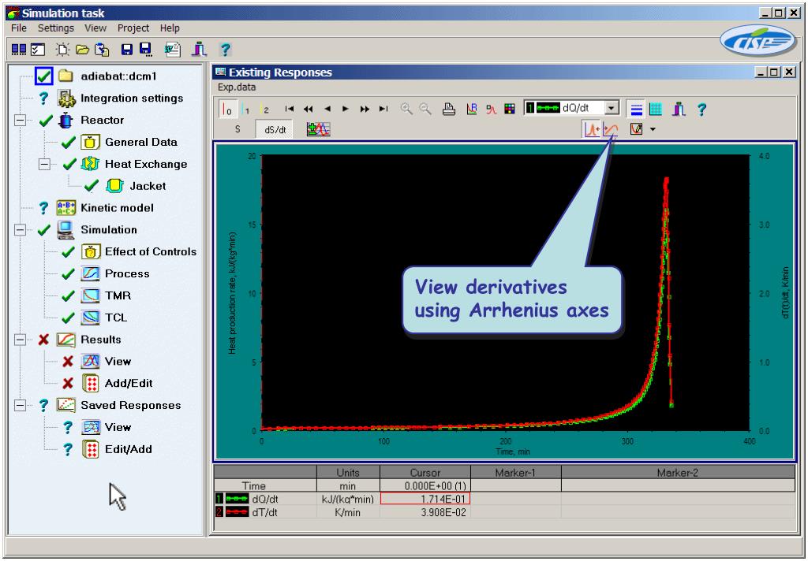Open the Exp.data menu in Existing Responses
This screenshot has height=561, width=808.
click(237, 87)
